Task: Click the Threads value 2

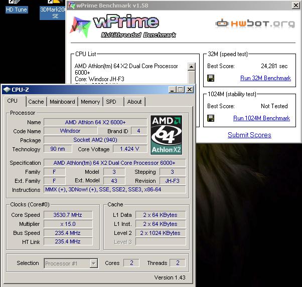Action: click(178, 263)
